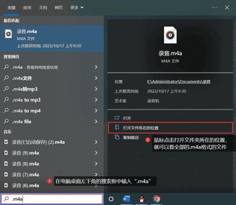Expand chevron for 录音 (9).m4a
236x205 pixels.
pos(96,153)
